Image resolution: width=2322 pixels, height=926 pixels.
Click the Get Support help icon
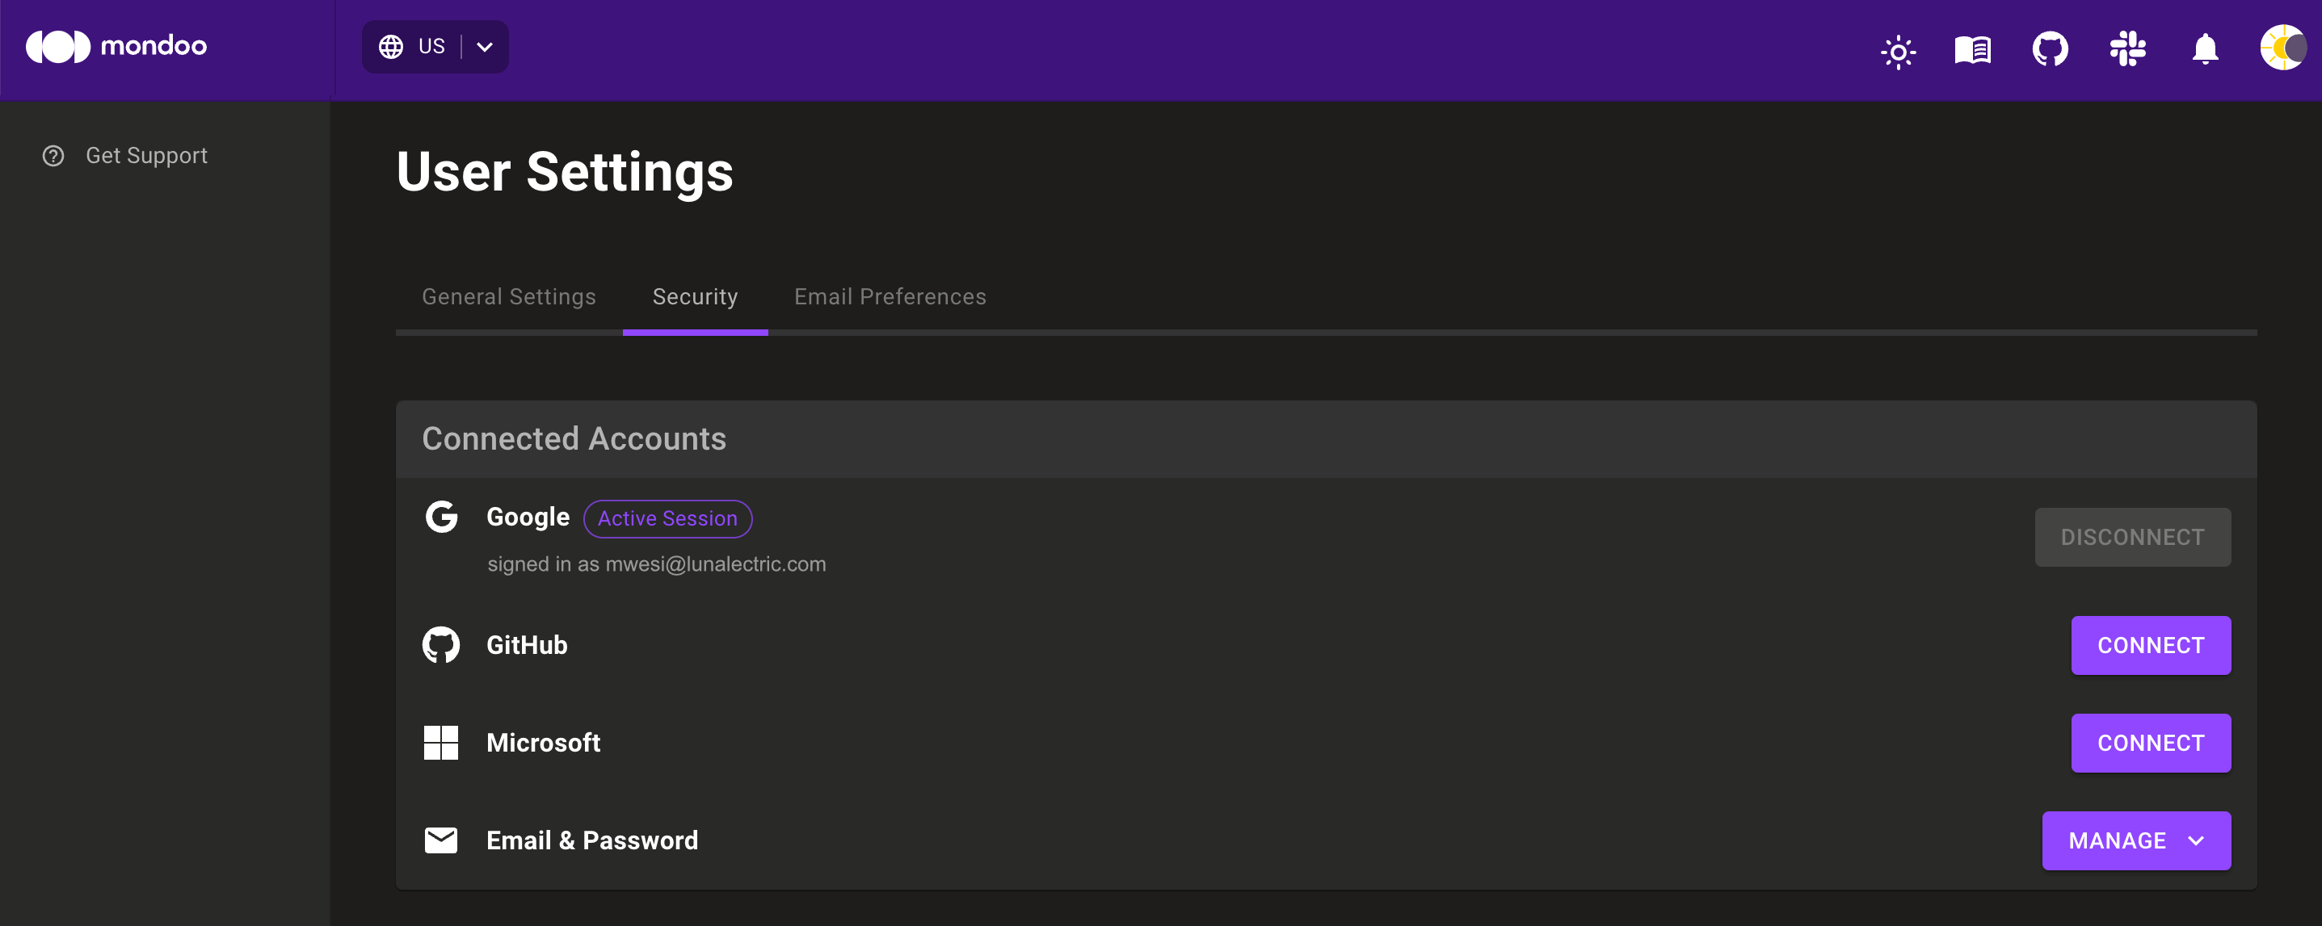[x=53, y=156]
